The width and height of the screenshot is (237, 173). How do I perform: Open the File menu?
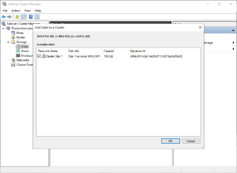[x=5, y=10]
